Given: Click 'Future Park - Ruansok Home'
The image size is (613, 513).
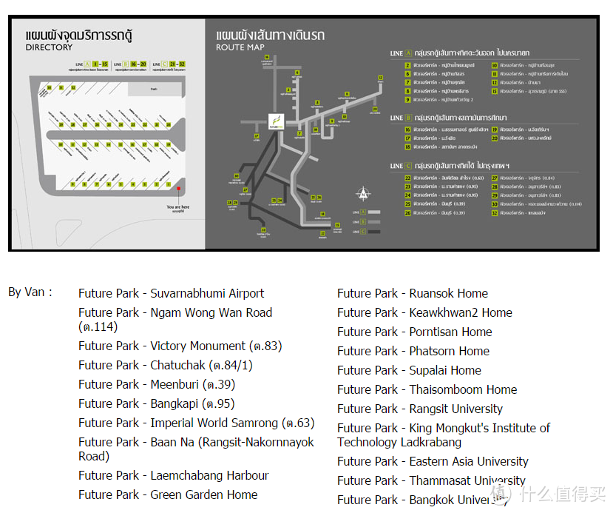Looking at the screenshot, I should click(413, 293).
